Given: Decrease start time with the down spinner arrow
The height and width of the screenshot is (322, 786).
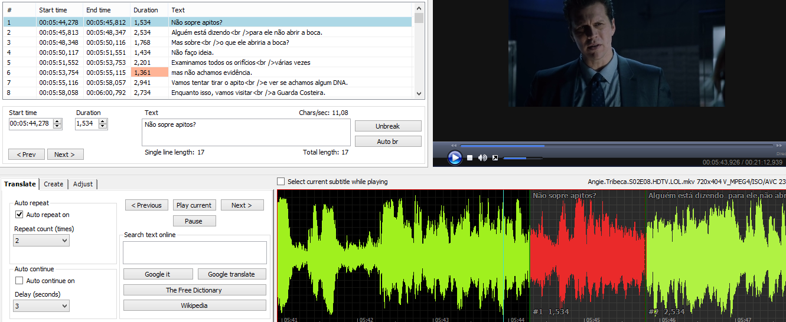Looking at the screenshot, I should (57, 126).
